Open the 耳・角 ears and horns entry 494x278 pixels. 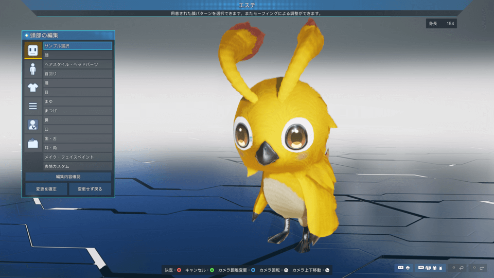click(78, 148)
